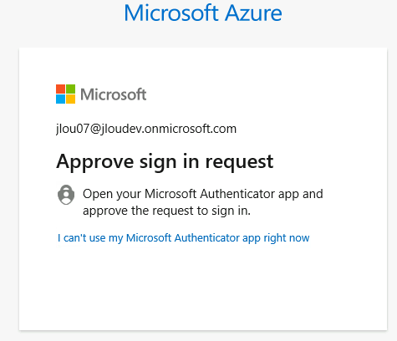Click the word "request" in the heading
Screen dimensions: 397x341
(x=239, y=163)
